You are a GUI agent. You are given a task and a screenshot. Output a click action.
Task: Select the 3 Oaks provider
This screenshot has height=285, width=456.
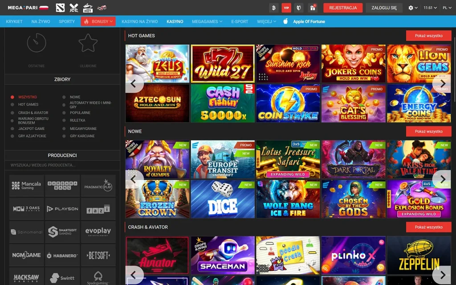pos(26,209)
